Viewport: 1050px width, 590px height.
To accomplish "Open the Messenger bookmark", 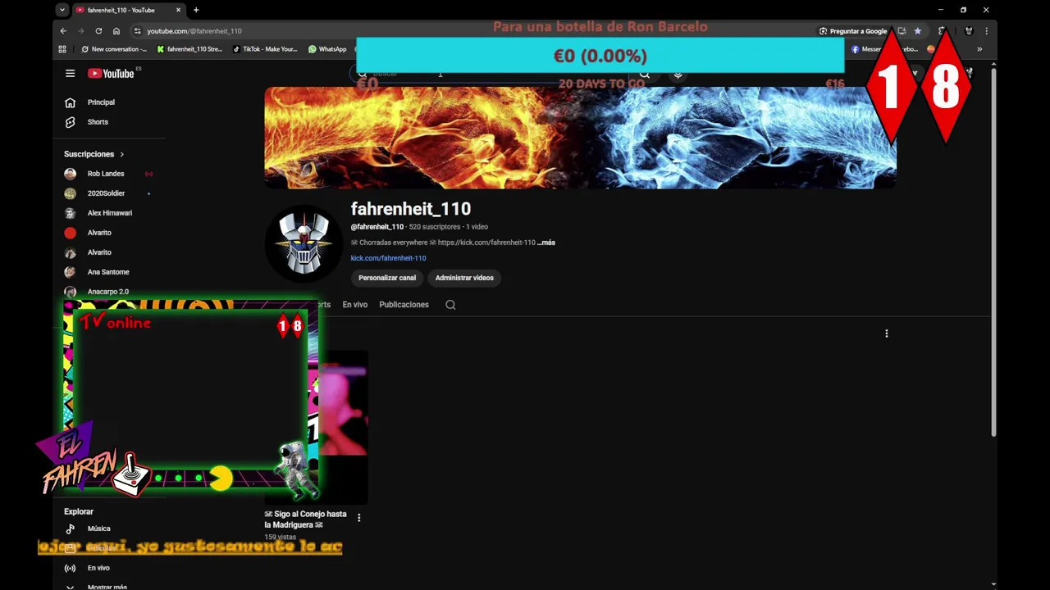I will [884, 49].
